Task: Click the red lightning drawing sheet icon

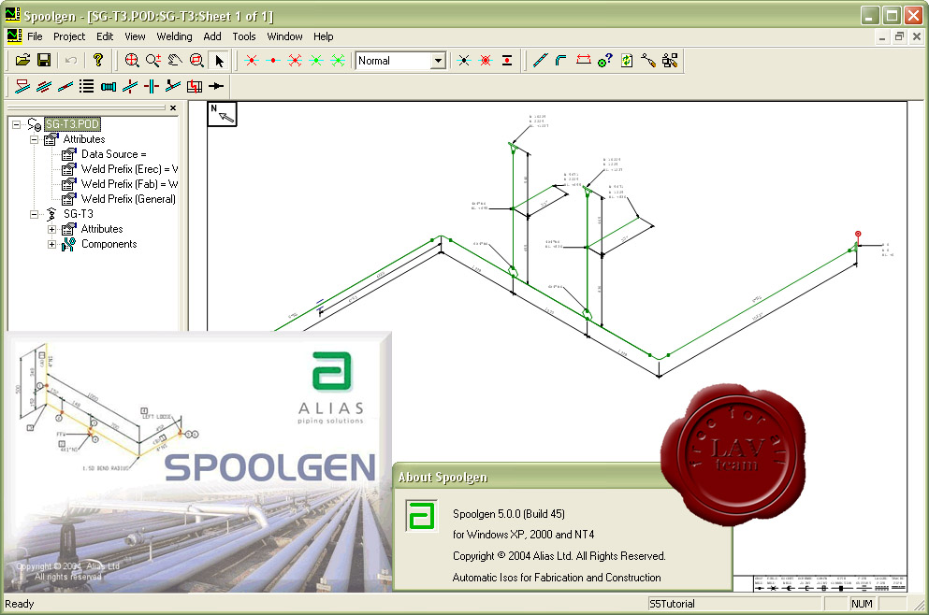Action: [195, 86]
